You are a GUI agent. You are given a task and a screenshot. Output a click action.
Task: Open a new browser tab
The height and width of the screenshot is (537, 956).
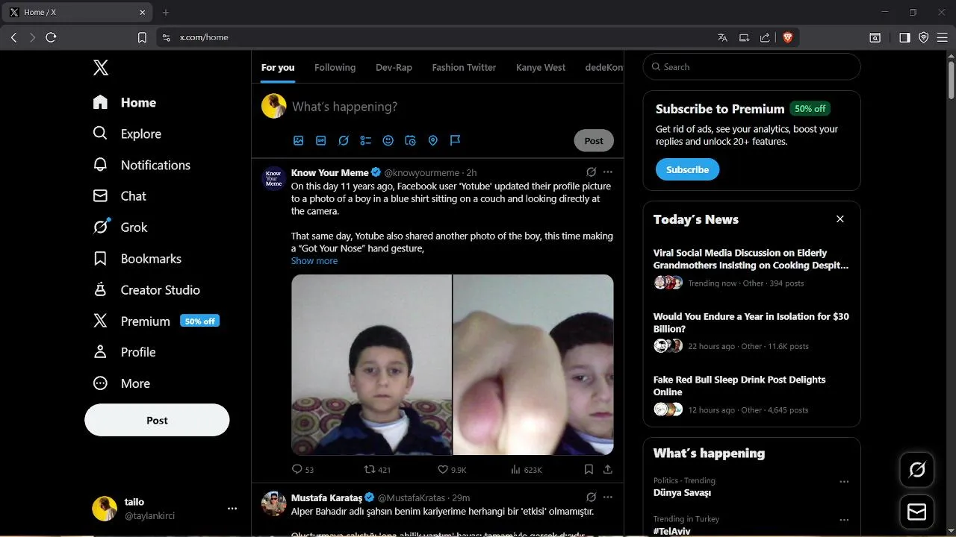click(x=166, y=12)
